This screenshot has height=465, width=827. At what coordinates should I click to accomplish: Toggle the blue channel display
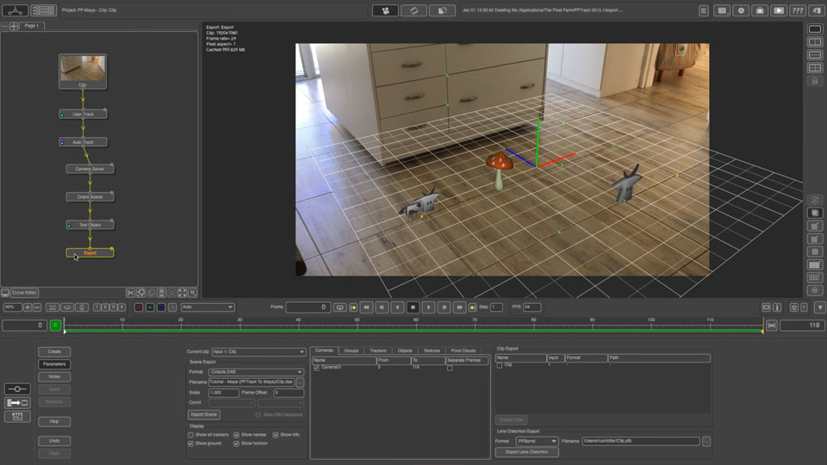[161, 307]
